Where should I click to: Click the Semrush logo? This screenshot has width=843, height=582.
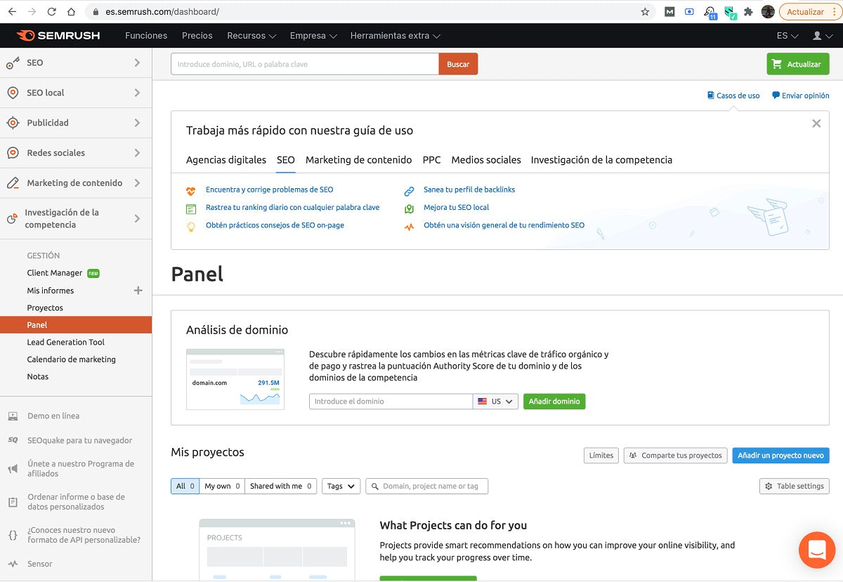coord(58,35)
